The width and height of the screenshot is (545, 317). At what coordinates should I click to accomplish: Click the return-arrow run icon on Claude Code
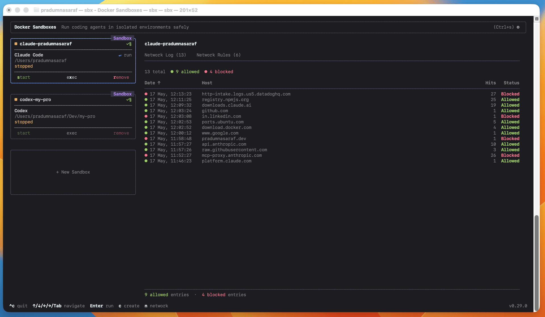[120, 55]
